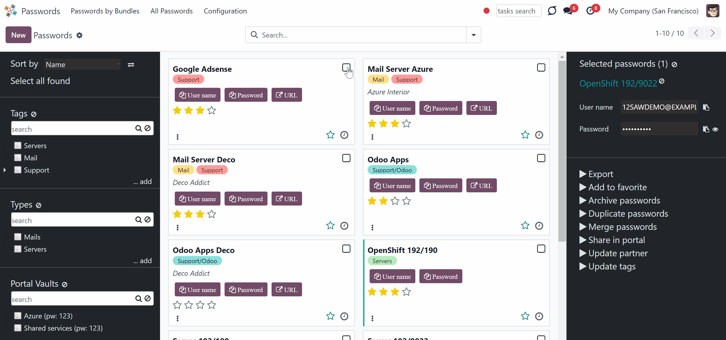Screen dimensions: 726x340
Task: Open the user avatar menu
Action: pos(713,11)
